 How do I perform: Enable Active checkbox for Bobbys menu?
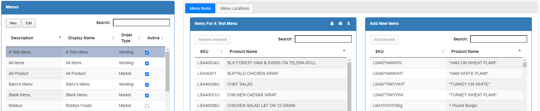(147, 106)
